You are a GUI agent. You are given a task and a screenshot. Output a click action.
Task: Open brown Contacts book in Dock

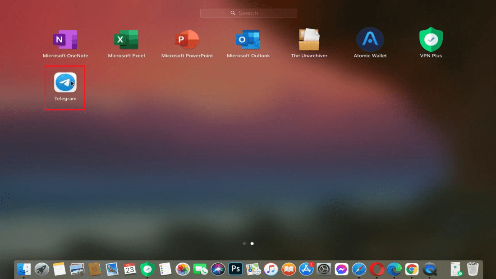pos(94,269)
